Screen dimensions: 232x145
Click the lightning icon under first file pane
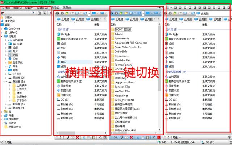pos(68,137)
